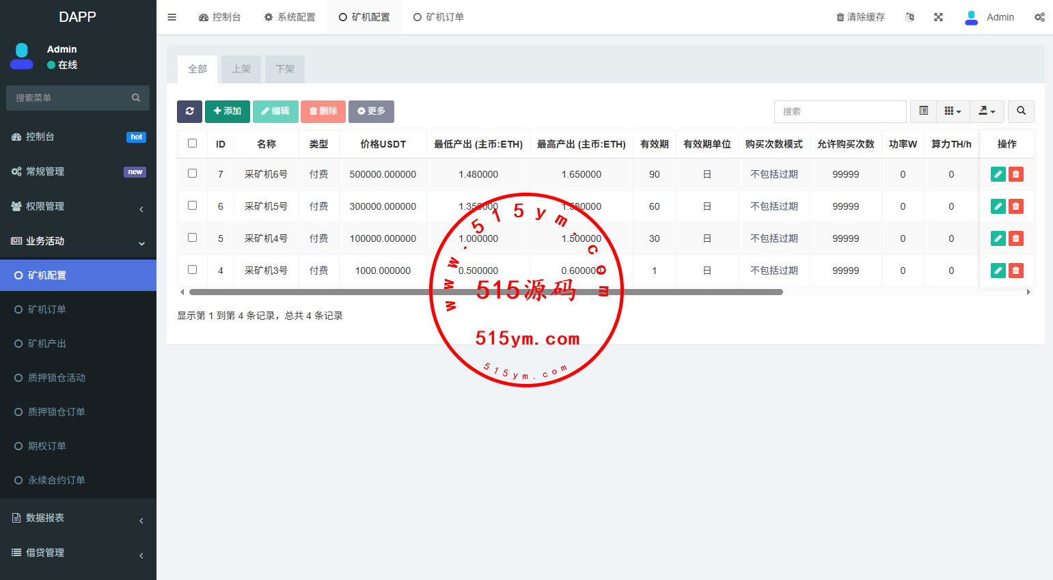
Task: Click red delete icon for 采矿机5号
Action: click(1016, 206)
